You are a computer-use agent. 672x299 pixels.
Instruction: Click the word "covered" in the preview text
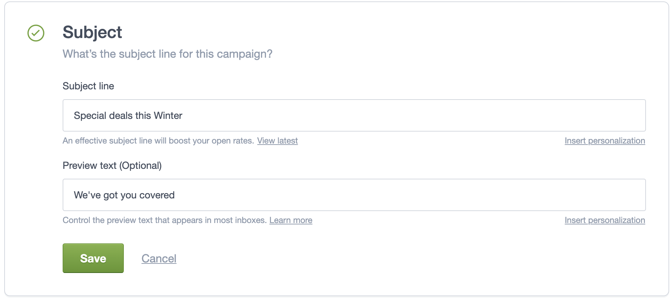pos(157,195)
